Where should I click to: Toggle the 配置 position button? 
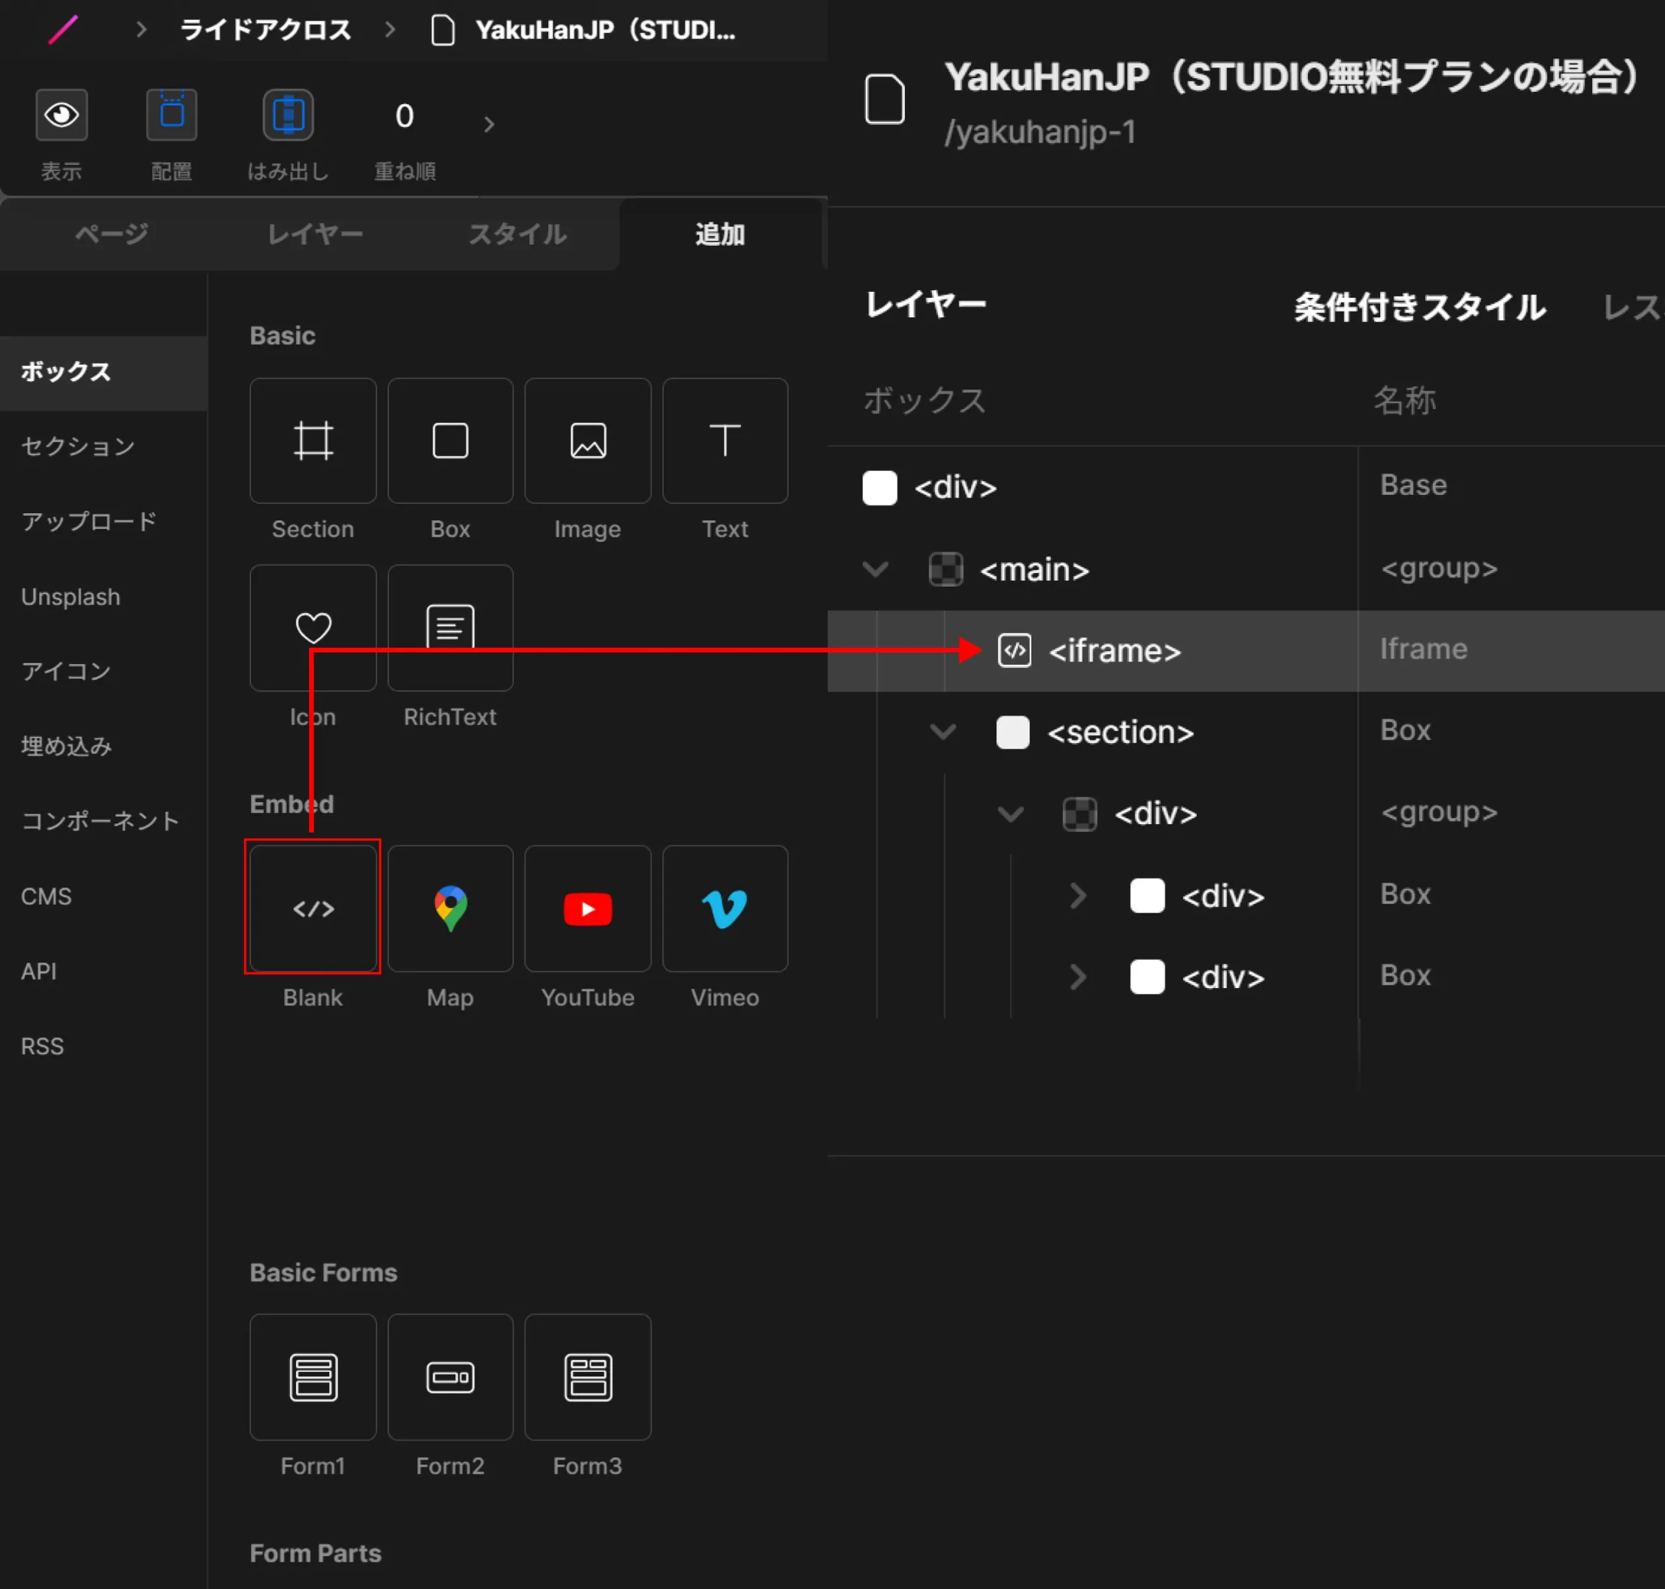tap(172, 114)
